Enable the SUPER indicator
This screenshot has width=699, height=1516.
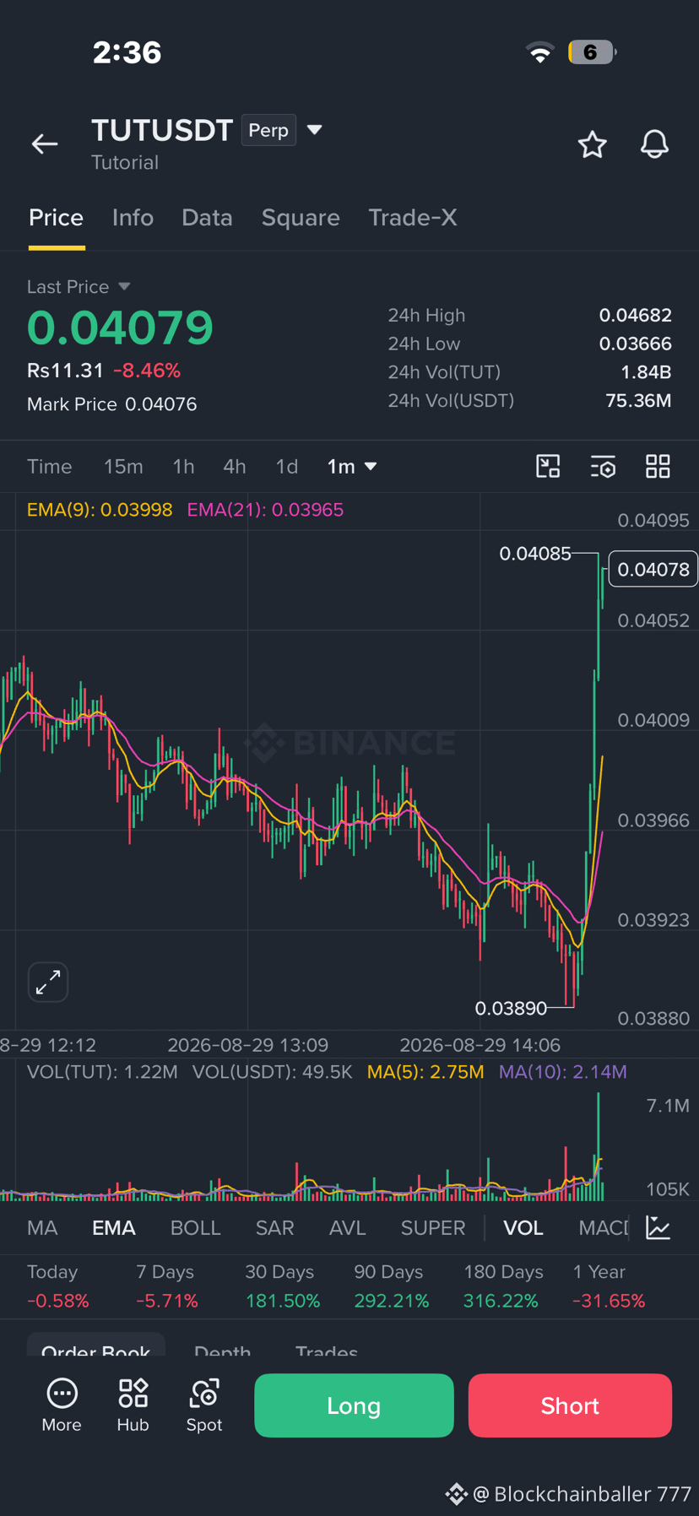[x=433, y=1227]
